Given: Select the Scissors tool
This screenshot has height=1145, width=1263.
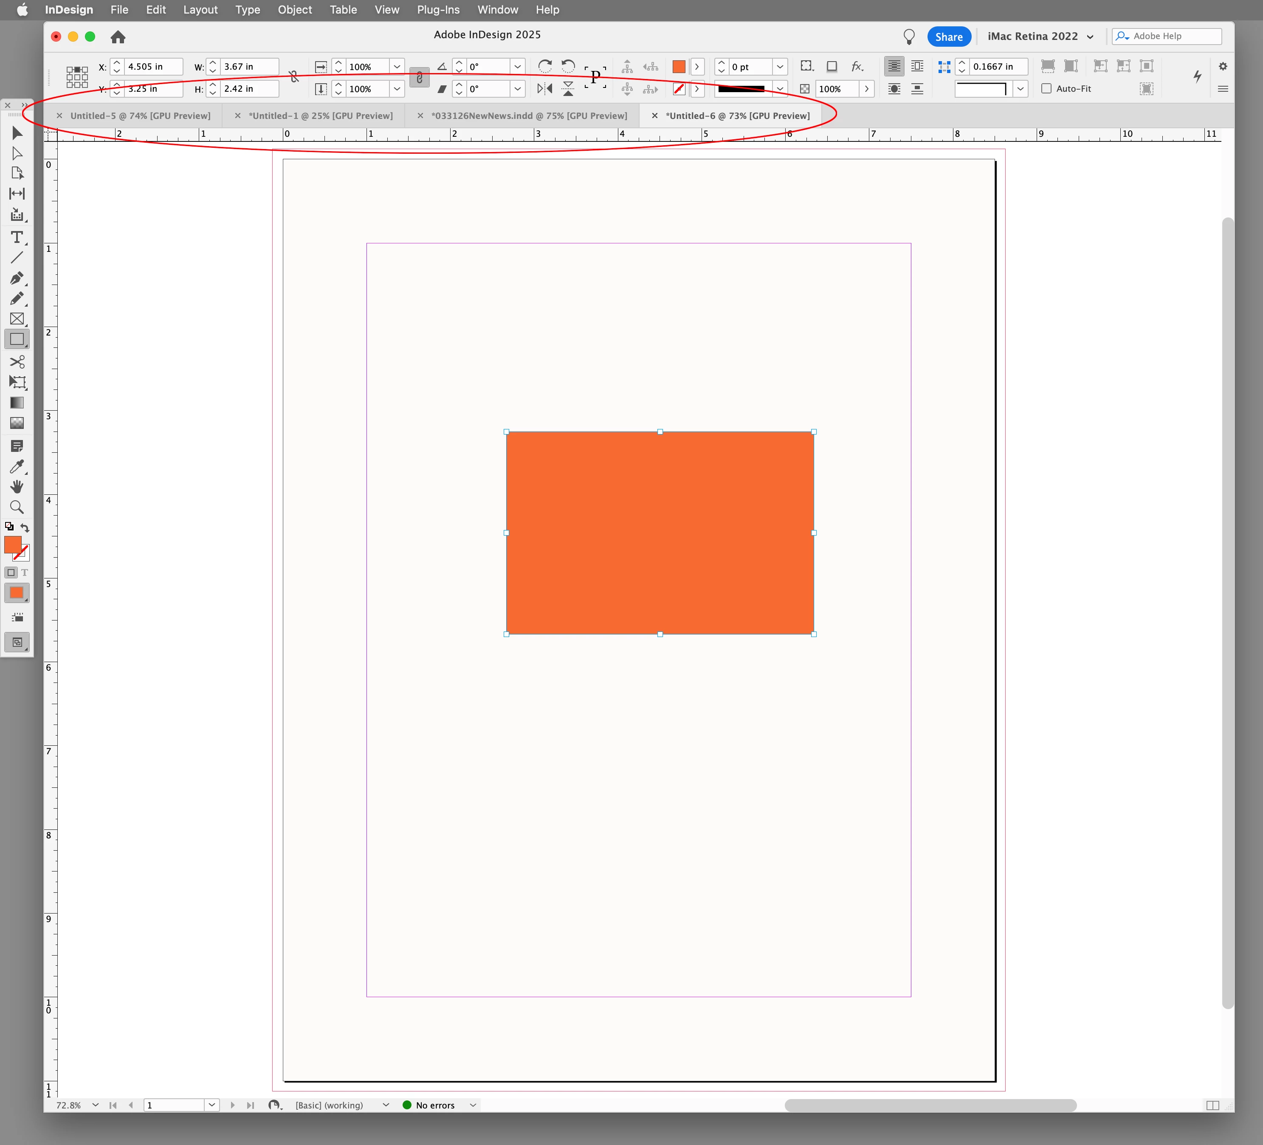Looking at the screenshot, I should tap(17, 361).
